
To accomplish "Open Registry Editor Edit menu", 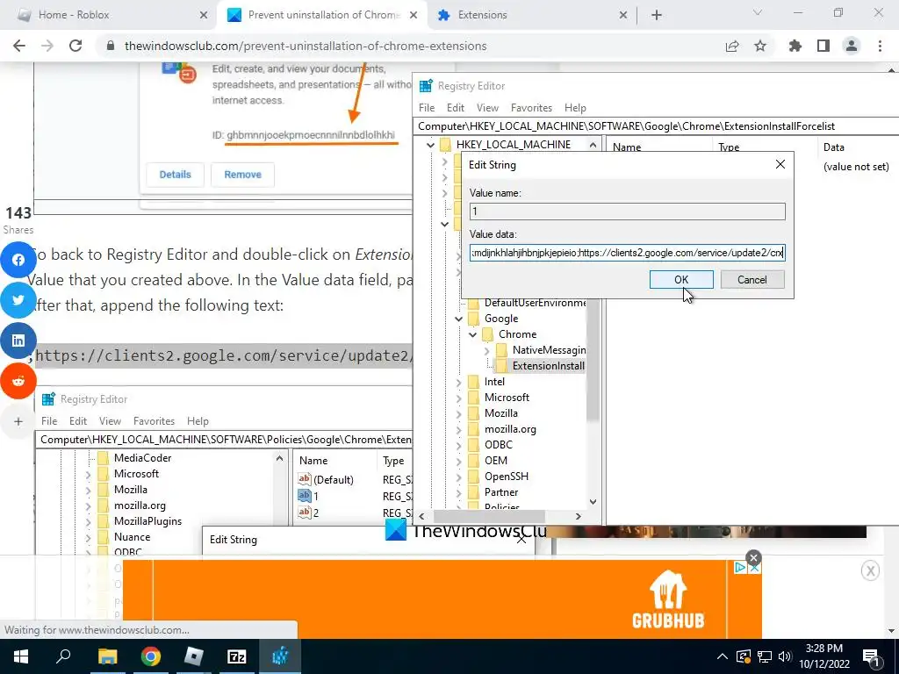I will pyautogui.click(x=456, y=108).
